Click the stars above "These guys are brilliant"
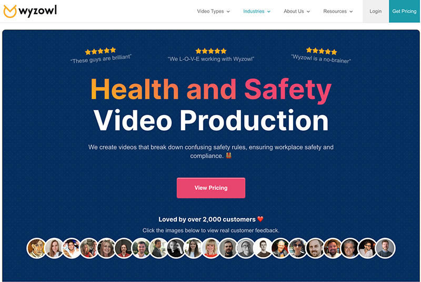Image resolution: width=421 pixels, height=282 pixels. pos(100,51)
